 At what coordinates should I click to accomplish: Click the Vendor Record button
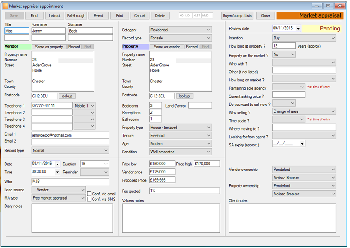pyautogui.click(x=74, y=47)
